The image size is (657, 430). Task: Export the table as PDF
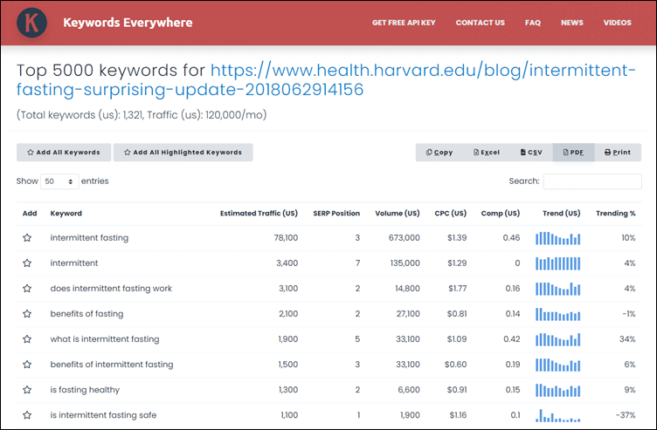point(574,153)
